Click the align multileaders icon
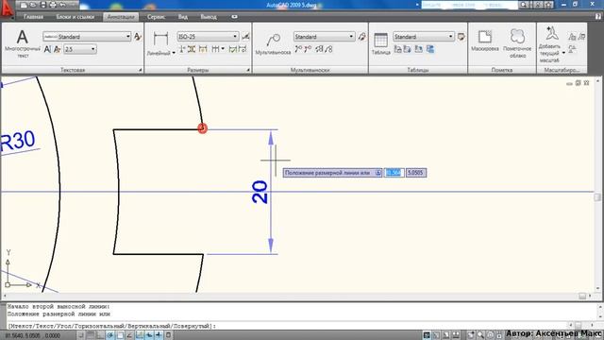The width and height of the screenshot is (604, 340). click(319, 49)
